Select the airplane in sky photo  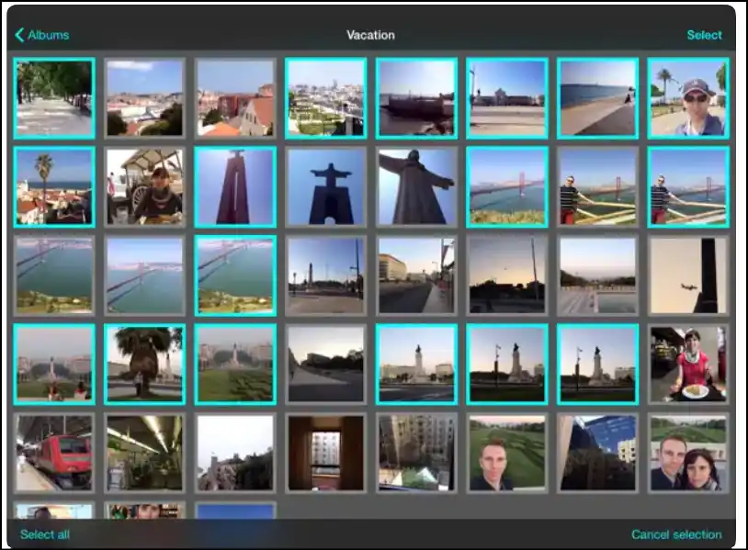tap(688, 275)
